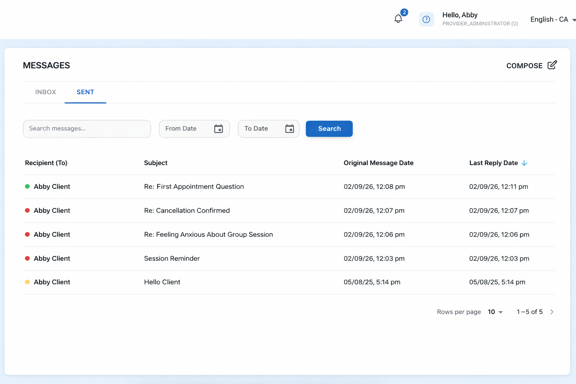Click the blue Search button
This screenshot has width=576, height=384.
coord(329,129)
